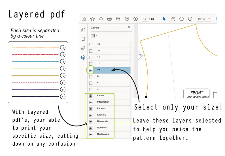The width and height of the screenshot is (225, 156).
Task: Show layer 18 visibility box
Action: pos(91,44)
